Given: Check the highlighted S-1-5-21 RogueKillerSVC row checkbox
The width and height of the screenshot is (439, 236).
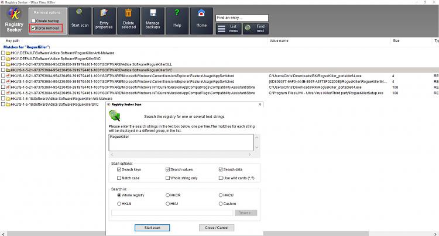Looking at the screenshot, I should [3, 70].
